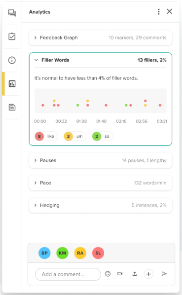Toggle the 'like' filler word filter
This screenshot has height=295, width=182.
[x=46, y=136]
